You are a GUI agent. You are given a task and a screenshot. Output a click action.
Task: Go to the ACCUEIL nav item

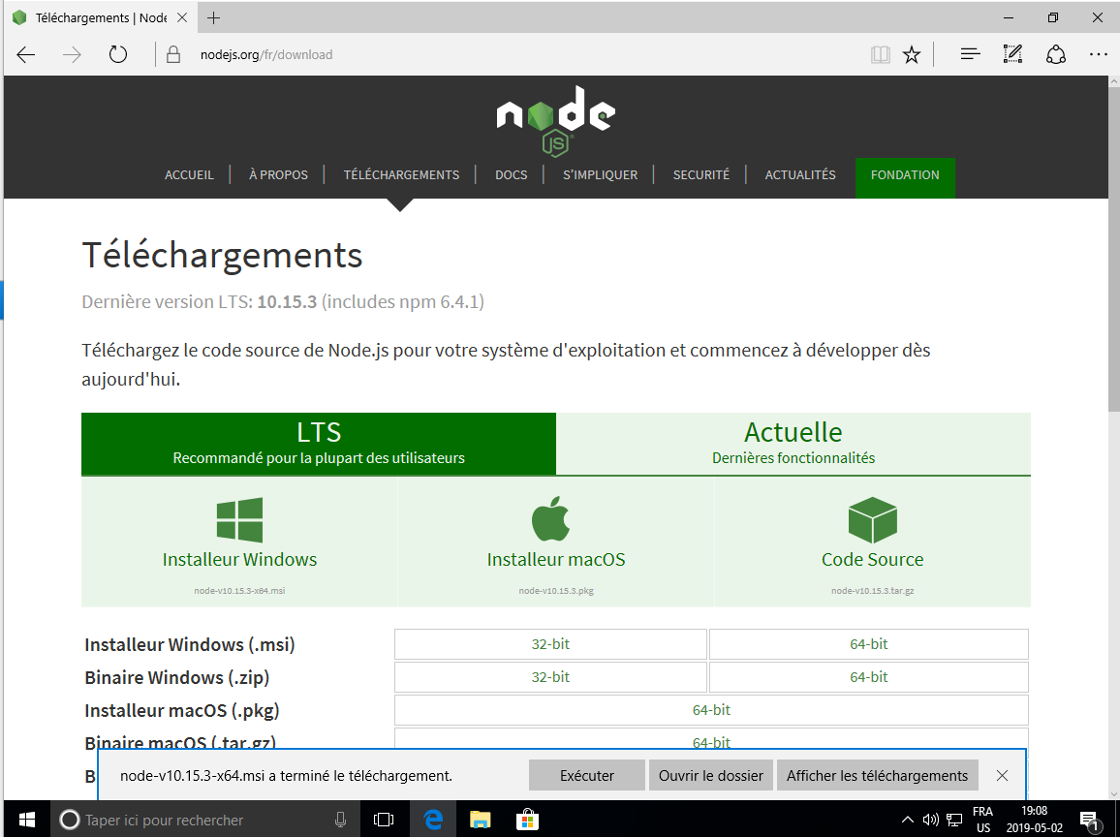point(189,175)
